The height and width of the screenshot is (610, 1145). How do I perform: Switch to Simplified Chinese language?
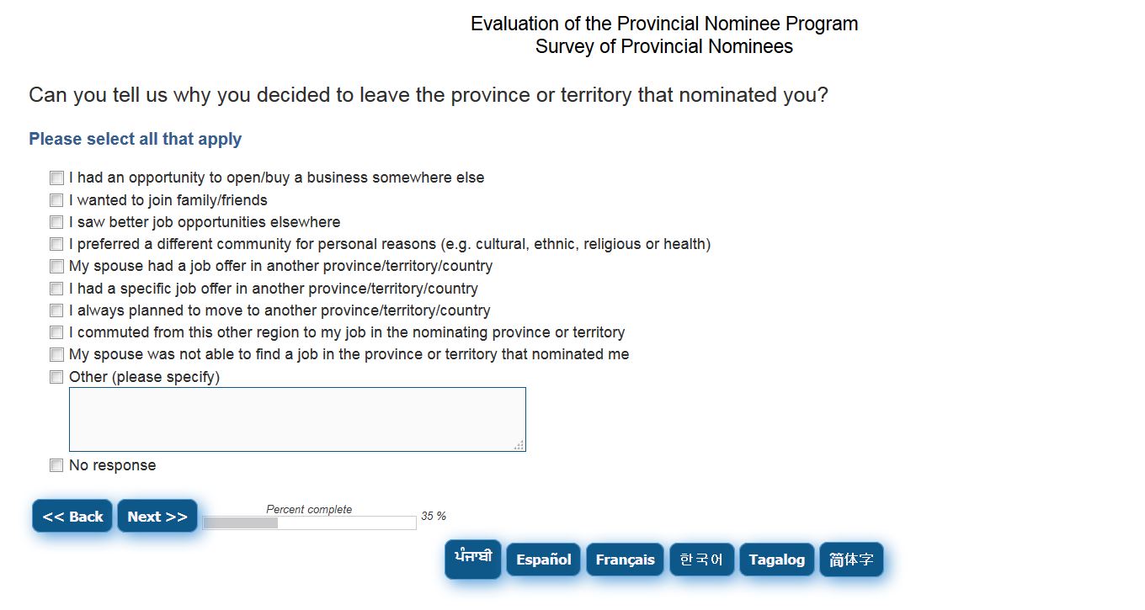pyautogui.click(x=851, y=560)
